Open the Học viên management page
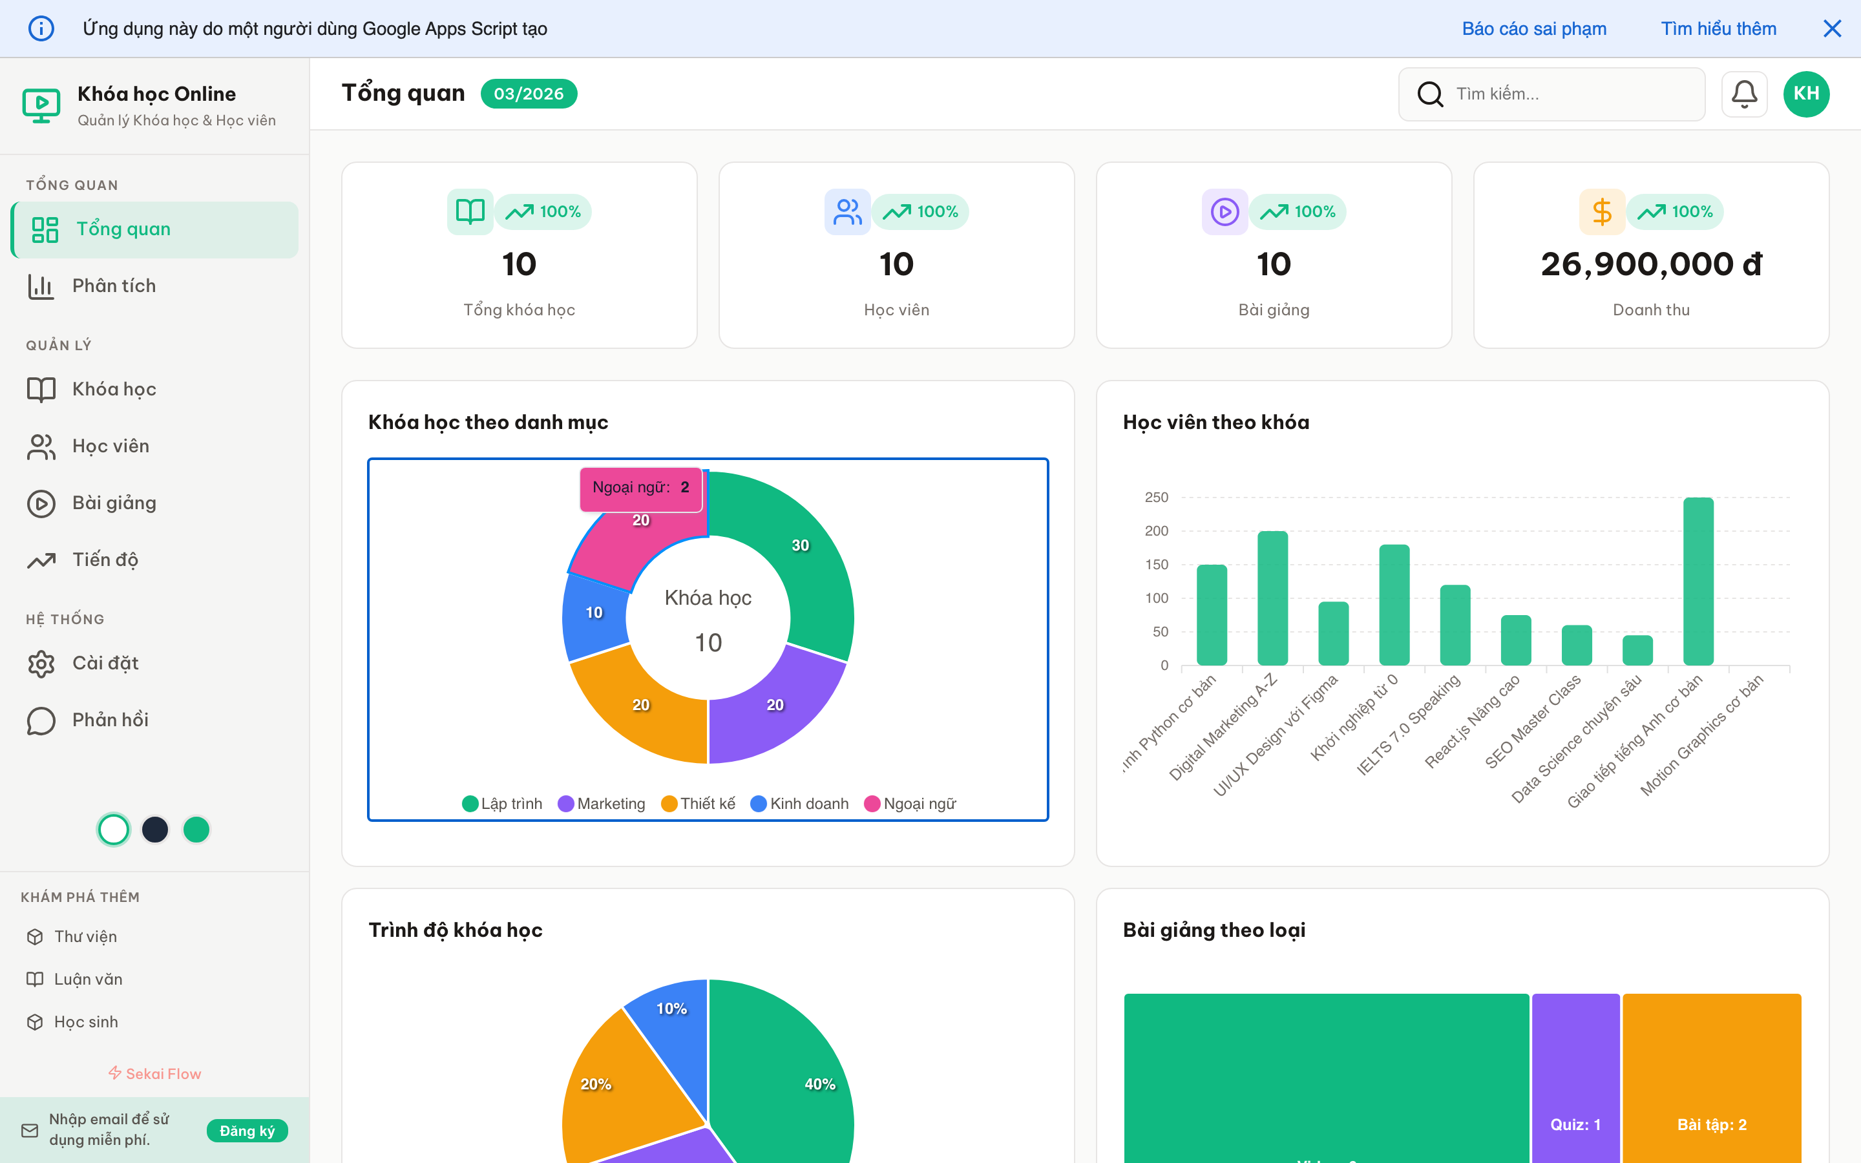Image resolution: width=1861 pixels, height=1163 pixels. click(110, 446)
